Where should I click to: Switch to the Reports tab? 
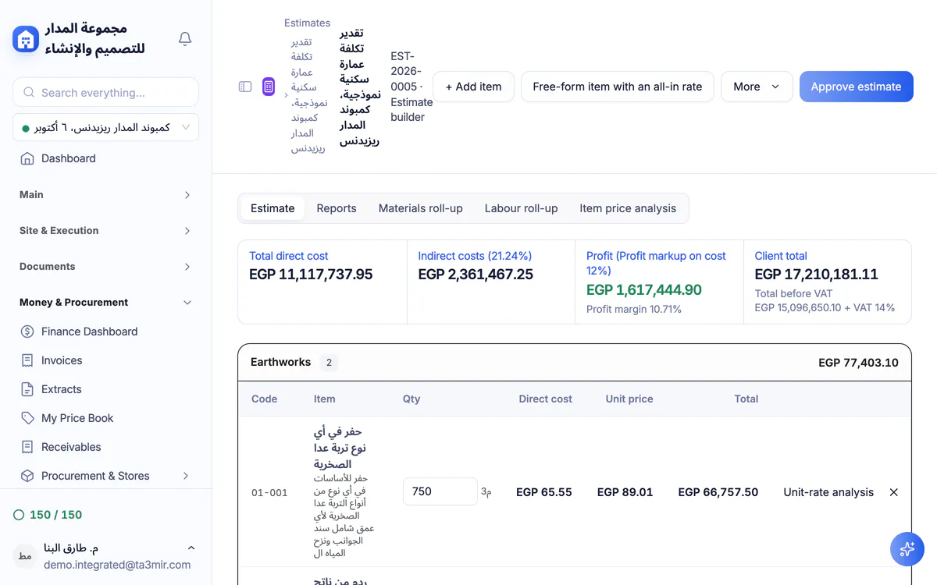pyautogui.click(x=337, y=208)
